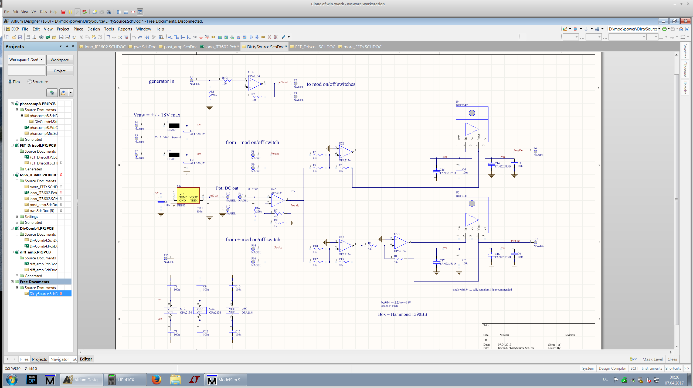Select the Place Wire tool
693x388 pixels.
[x=170, y=37]
